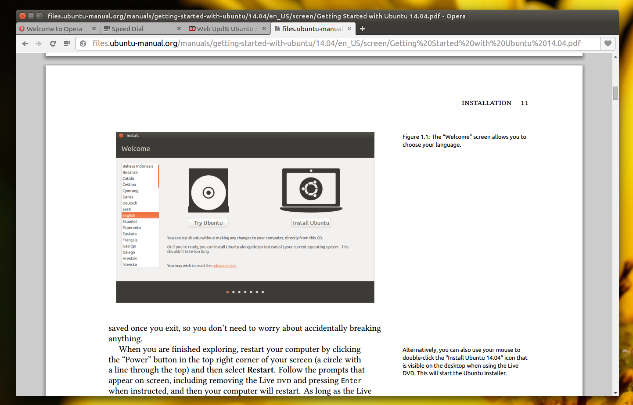633x405 pixels.
Task: Click the Opera logo on Welcome tab
Action: point(22,29)
